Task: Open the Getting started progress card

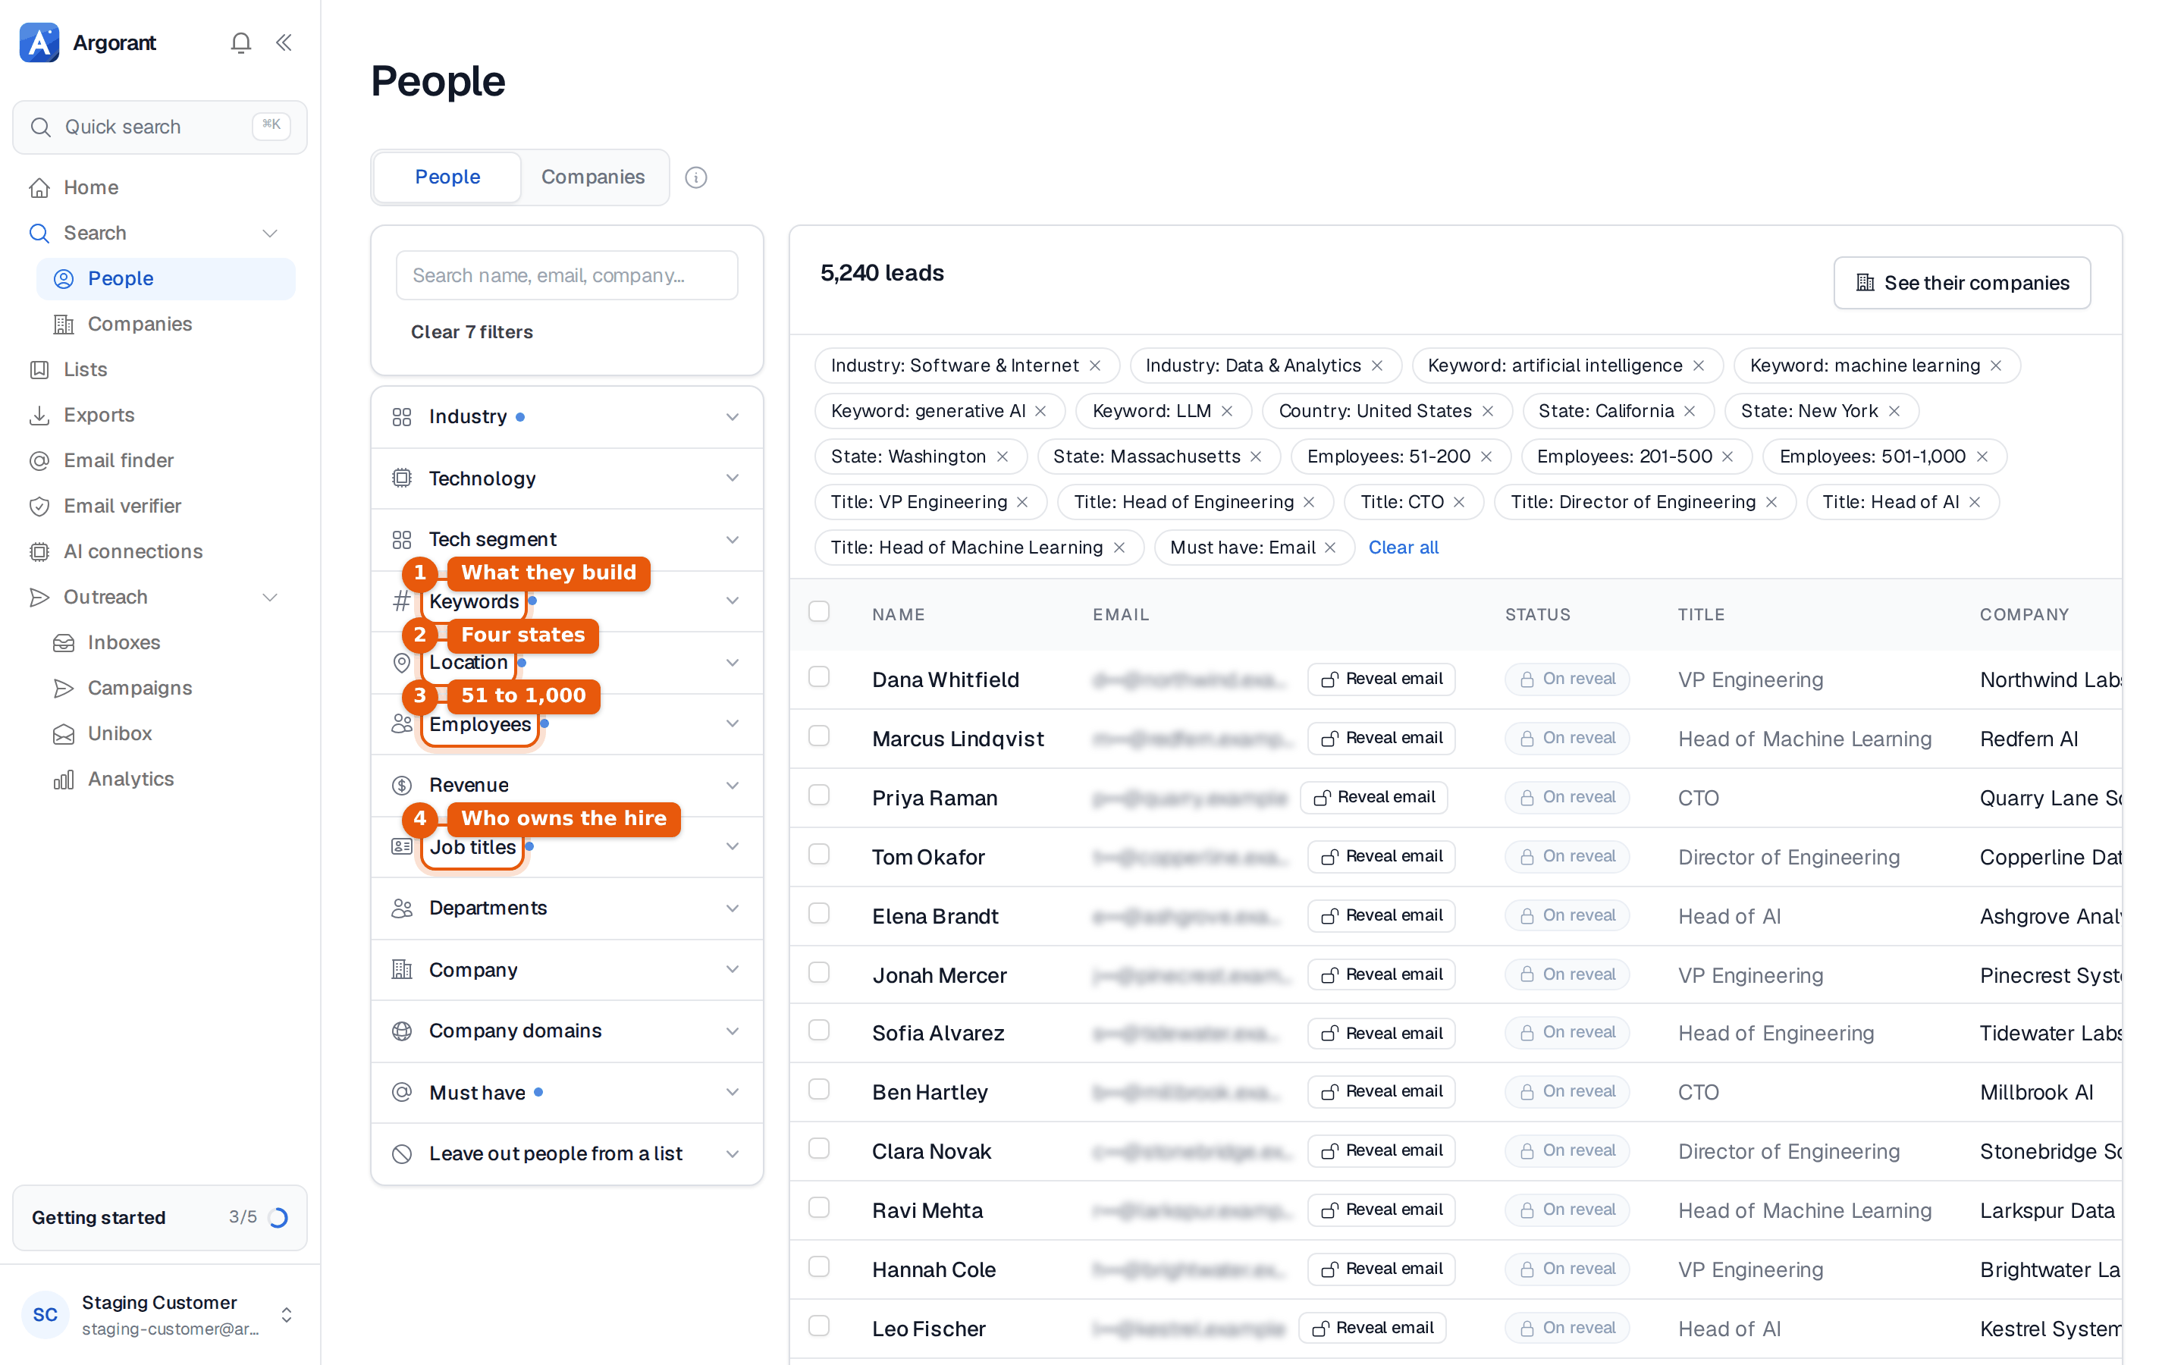Action: (160, 1217)
